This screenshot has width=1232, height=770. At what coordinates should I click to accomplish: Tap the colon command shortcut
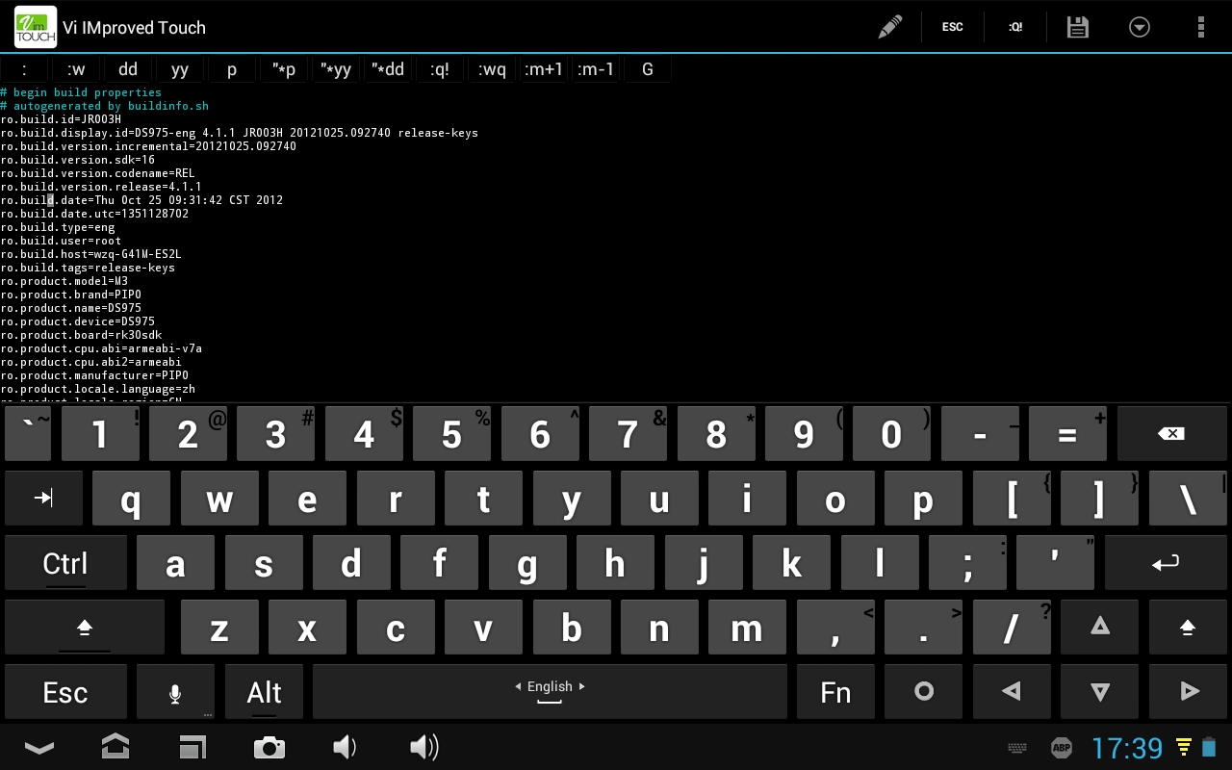pyautogui.click(x=24, y=69)
